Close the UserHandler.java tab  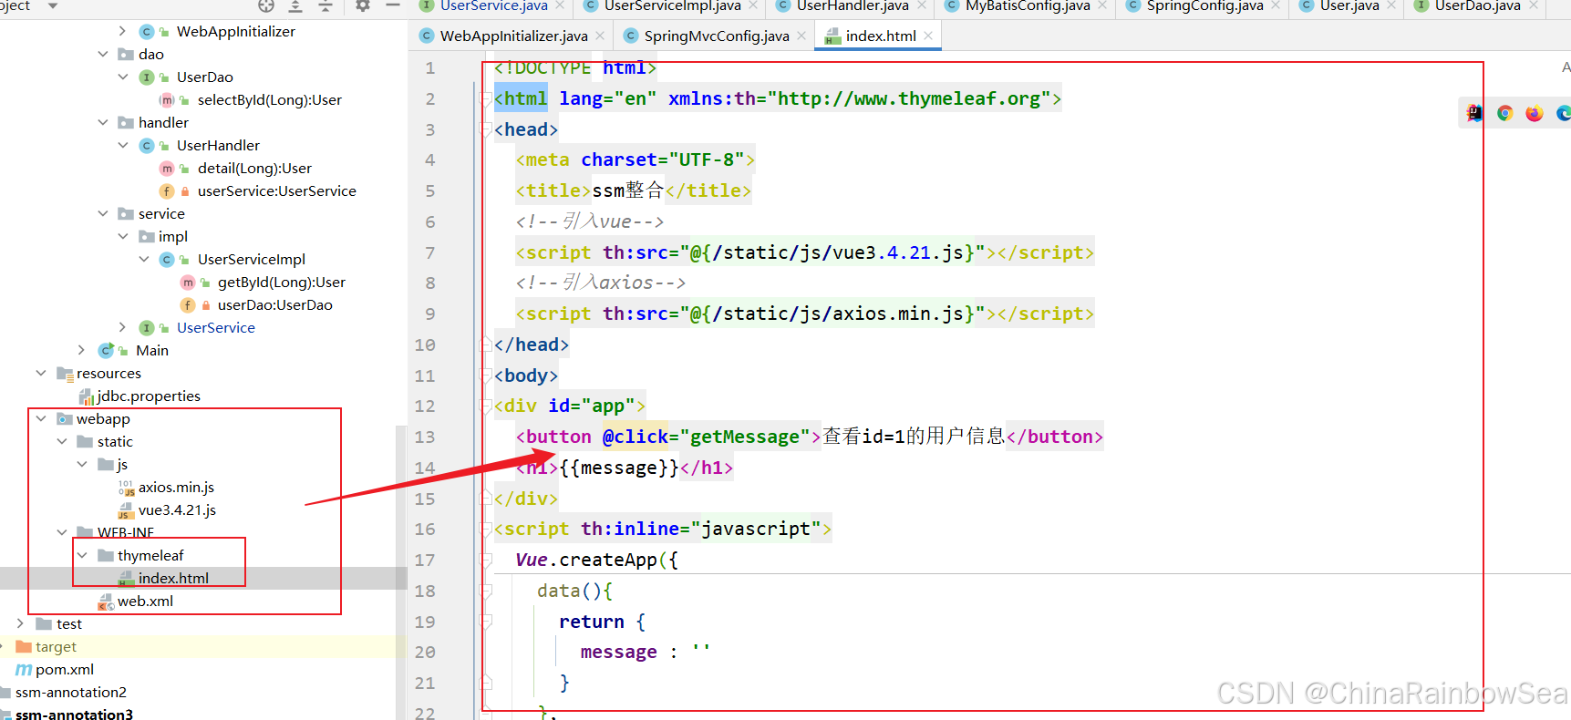tap(922, 5)
